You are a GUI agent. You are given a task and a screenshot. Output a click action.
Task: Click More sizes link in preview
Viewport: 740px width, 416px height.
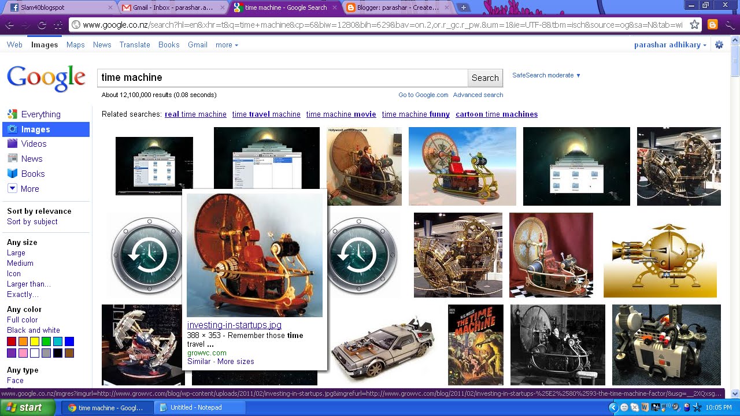point(236,361)
